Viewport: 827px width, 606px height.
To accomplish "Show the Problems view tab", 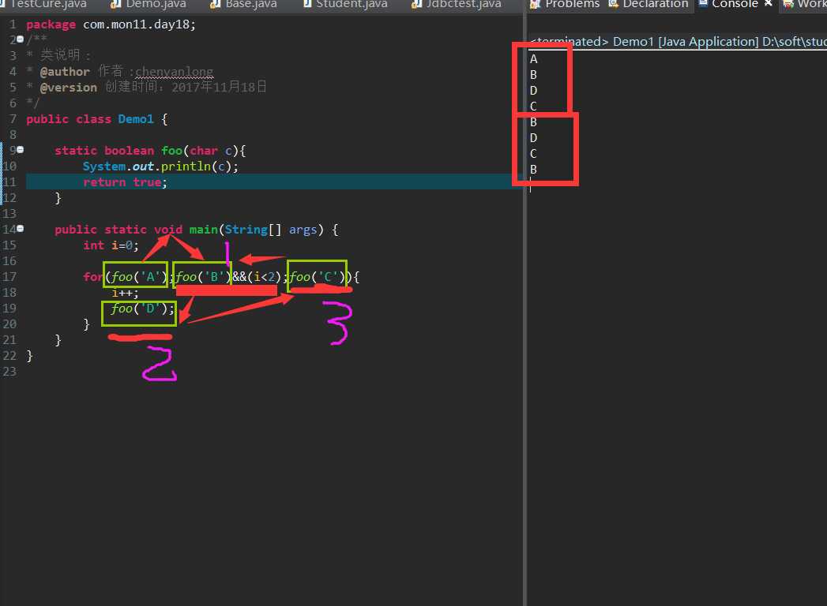I will (x=565, y=4).
